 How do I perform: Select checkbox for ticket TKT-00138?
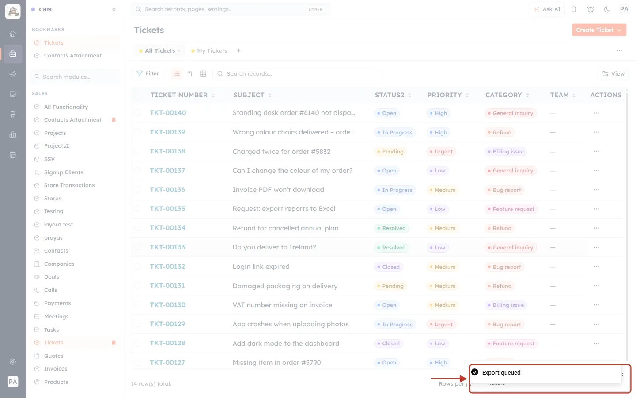tap(137, 151)
